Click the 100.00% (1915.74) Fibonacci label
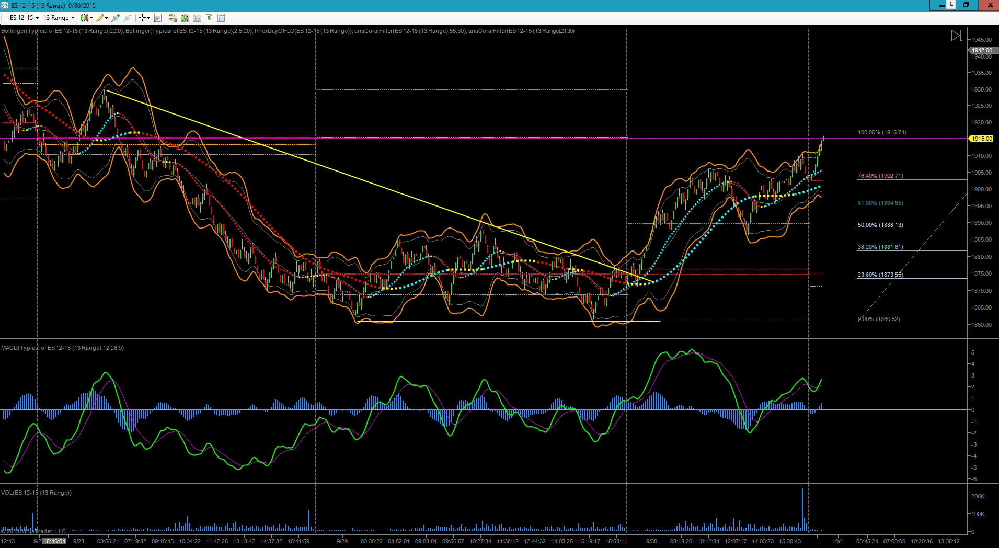 pos(882,132)
